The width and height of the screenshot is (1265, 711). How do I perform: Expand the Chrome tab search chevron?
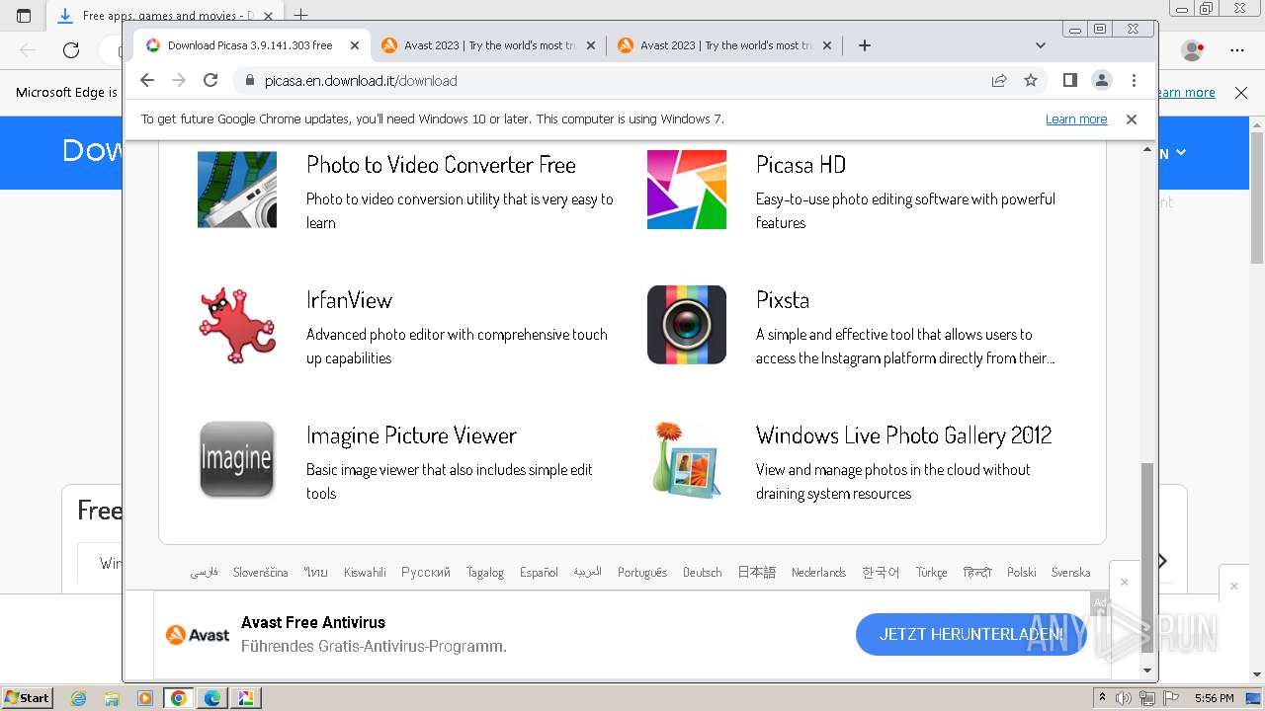[1041, 45]
